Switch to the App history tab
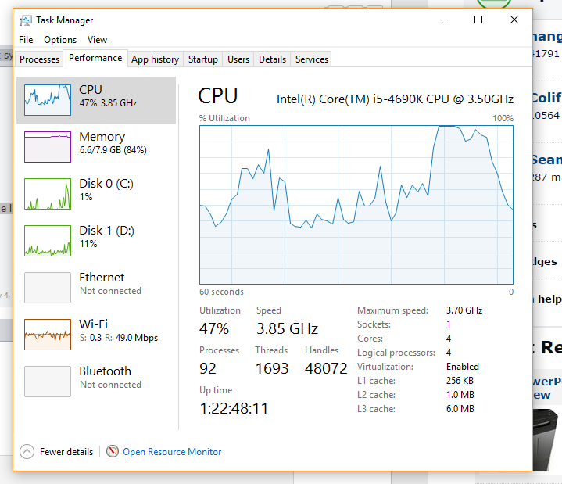The image size is (562, 484). pyautogui.click(x=156, y=59)
